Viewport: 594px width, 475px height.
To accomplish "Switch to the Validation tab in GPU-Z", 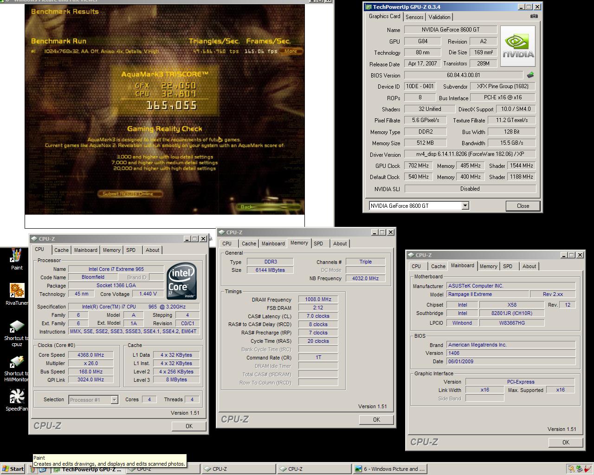I will click(x=439, y=17).
